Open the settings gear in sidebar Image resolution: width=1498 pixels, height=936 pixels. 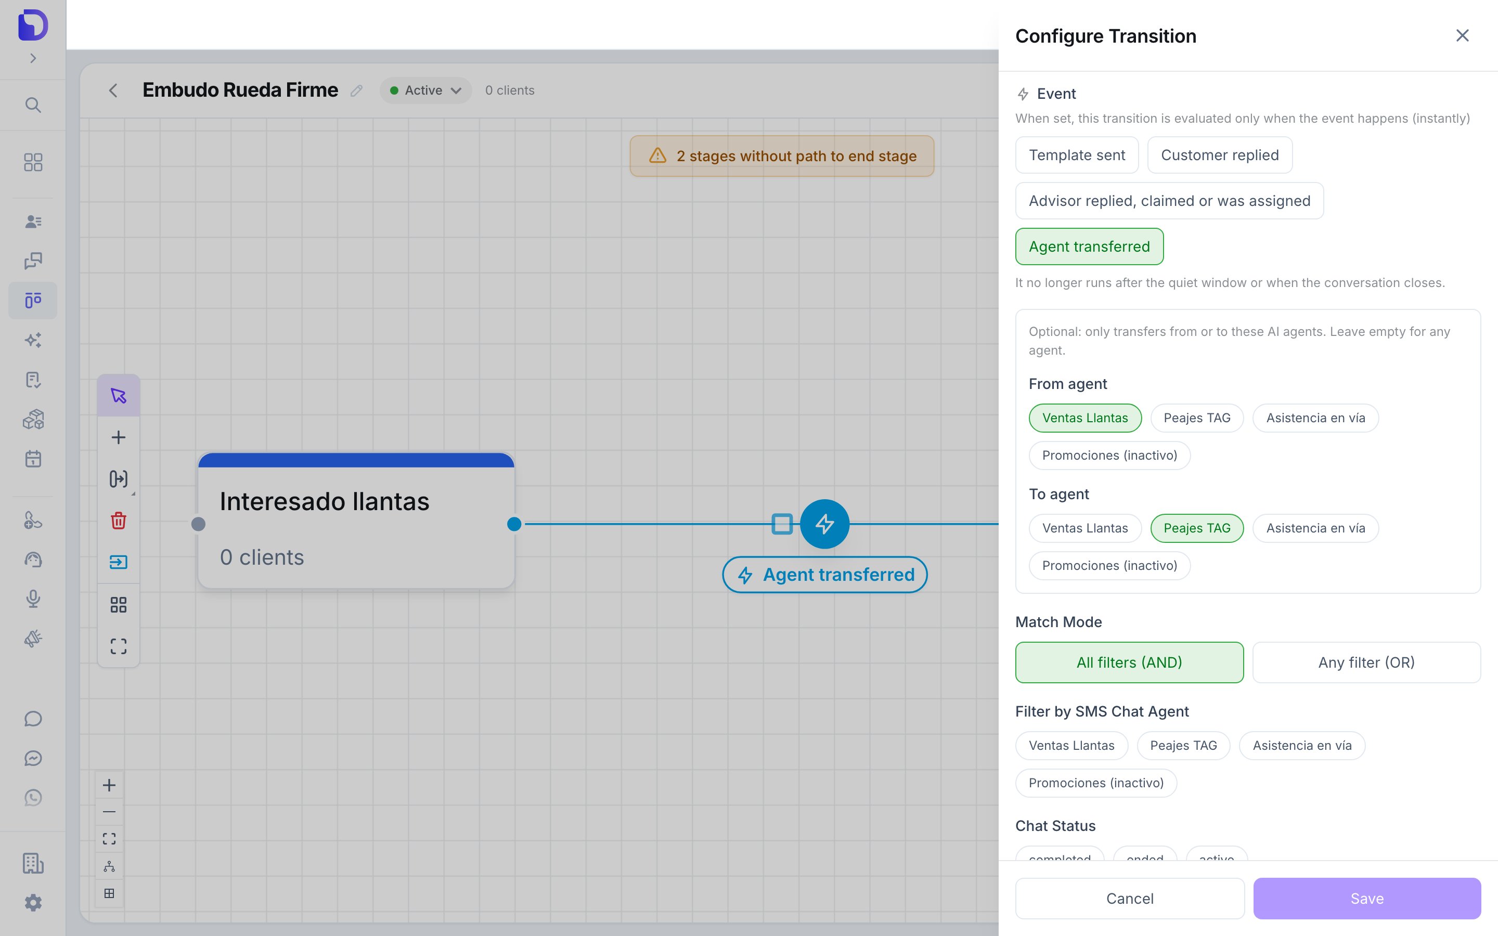(x=33, y=903)
